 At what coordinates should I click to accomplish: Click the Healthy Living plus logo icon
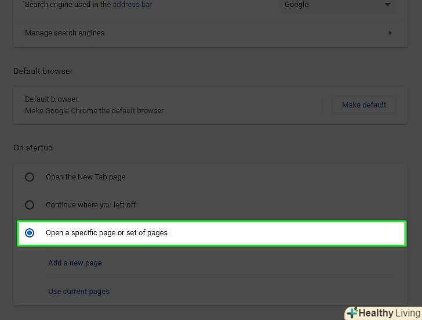pos(352,312)
